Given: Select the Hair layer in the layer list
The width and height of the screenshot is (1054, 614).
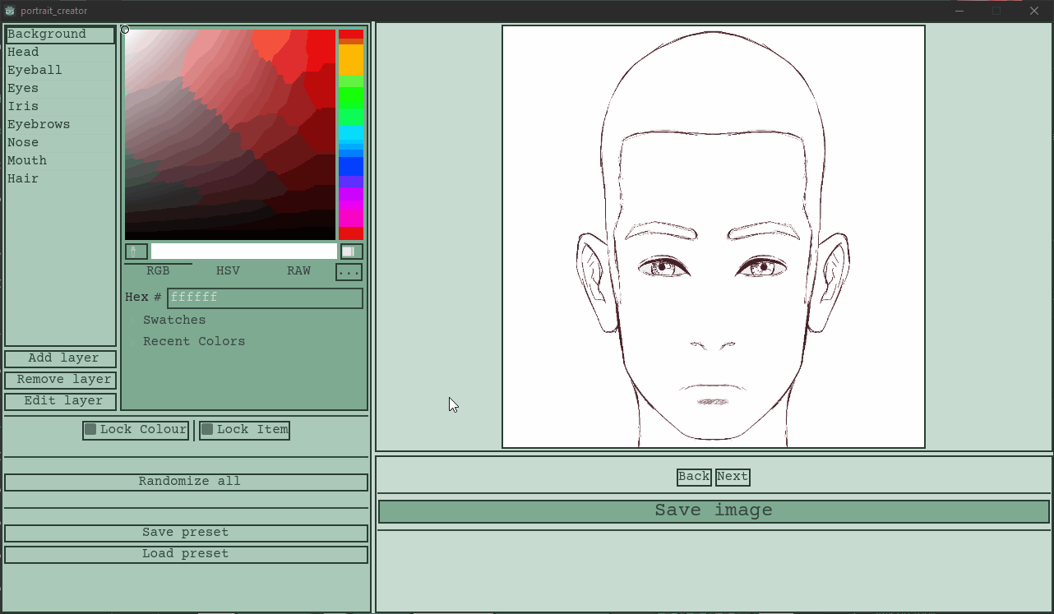Looking at the screenshot, I should (x=23, y=178).
